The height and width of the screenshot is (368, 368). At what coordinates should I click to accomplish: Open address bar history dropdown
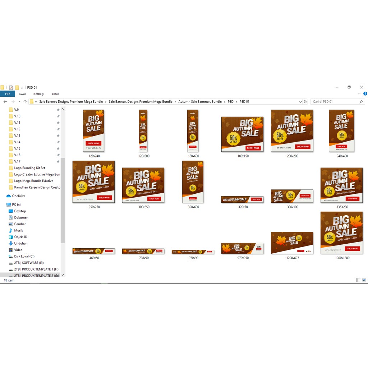tap(300, 102)
